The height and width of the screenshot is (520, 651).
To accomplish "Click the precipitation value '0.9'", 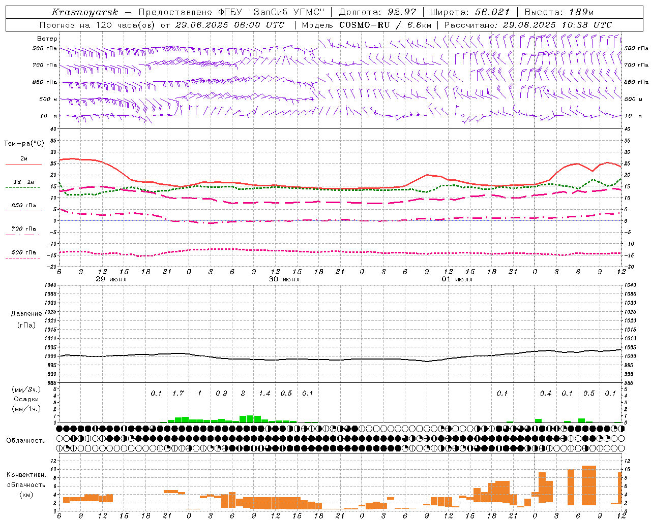I will click(221, 394).
